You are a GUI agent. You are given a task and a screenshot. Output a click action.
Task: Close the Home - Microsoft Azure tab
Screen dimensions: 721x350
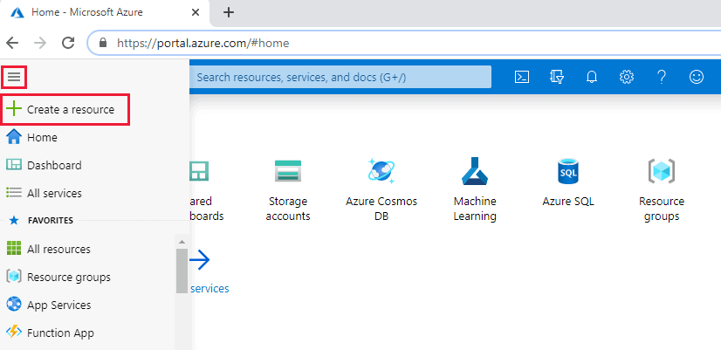pyautogui.click(x=196, y=12)
